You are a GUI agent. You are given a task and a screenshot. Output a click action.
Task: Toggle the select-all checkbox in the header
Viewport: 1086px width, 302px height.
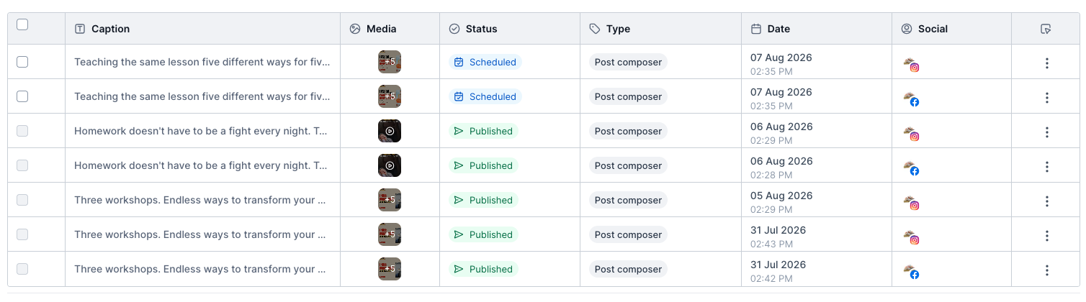tap(22, 24)
